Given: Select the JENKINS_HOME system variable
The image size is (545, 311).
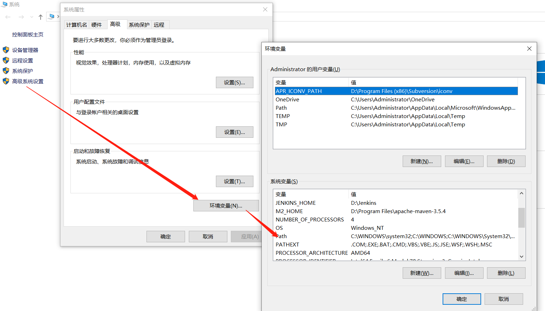Looking at the screenshot, I should 396,203.
